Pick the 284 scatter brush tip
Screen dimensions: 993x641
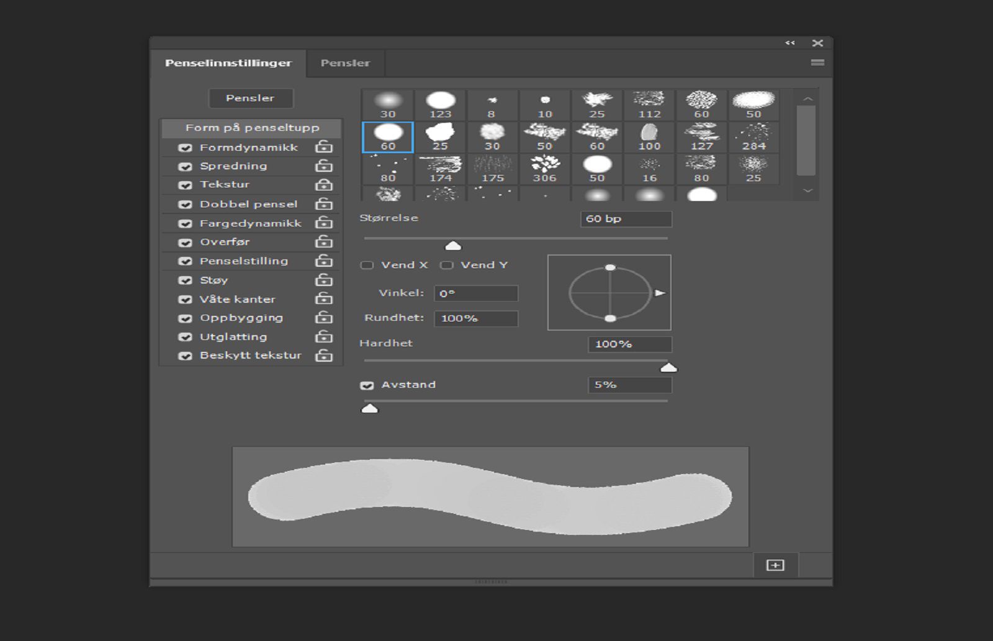coord(753,137)
